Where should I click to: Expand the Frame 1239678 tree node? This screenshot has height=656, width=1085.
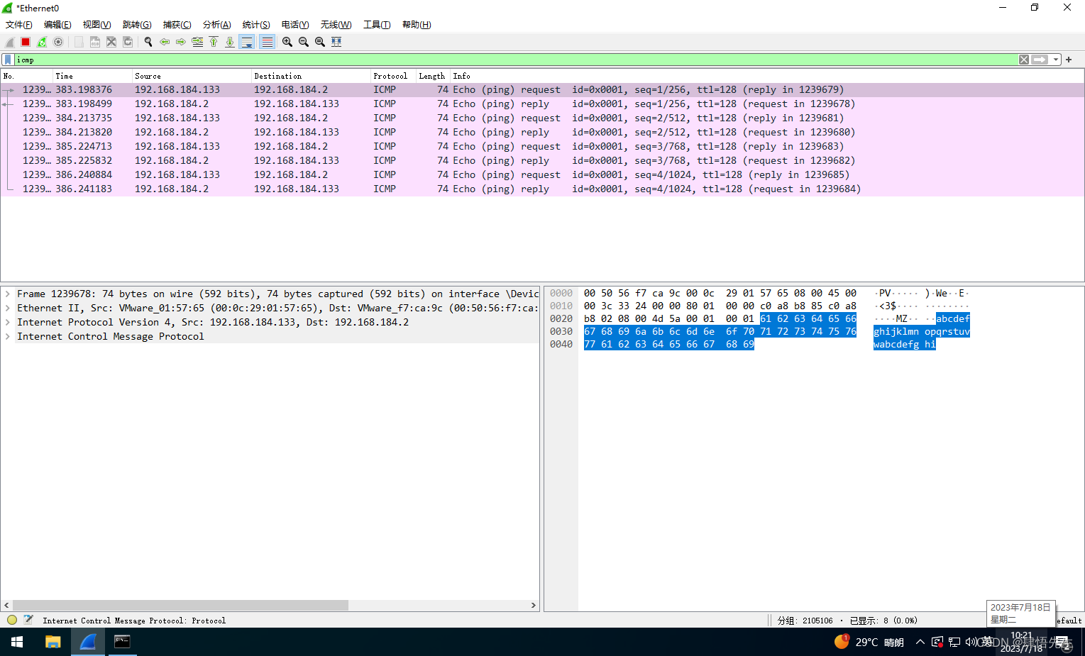tap(8, 294)
